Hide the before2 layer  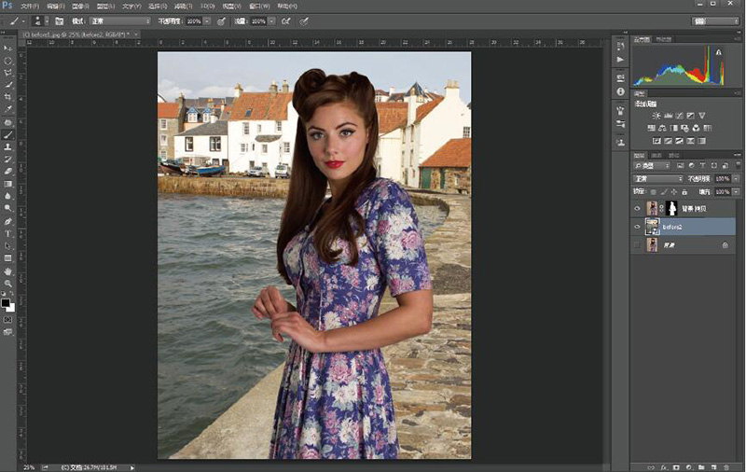click(x=638, y=227)
